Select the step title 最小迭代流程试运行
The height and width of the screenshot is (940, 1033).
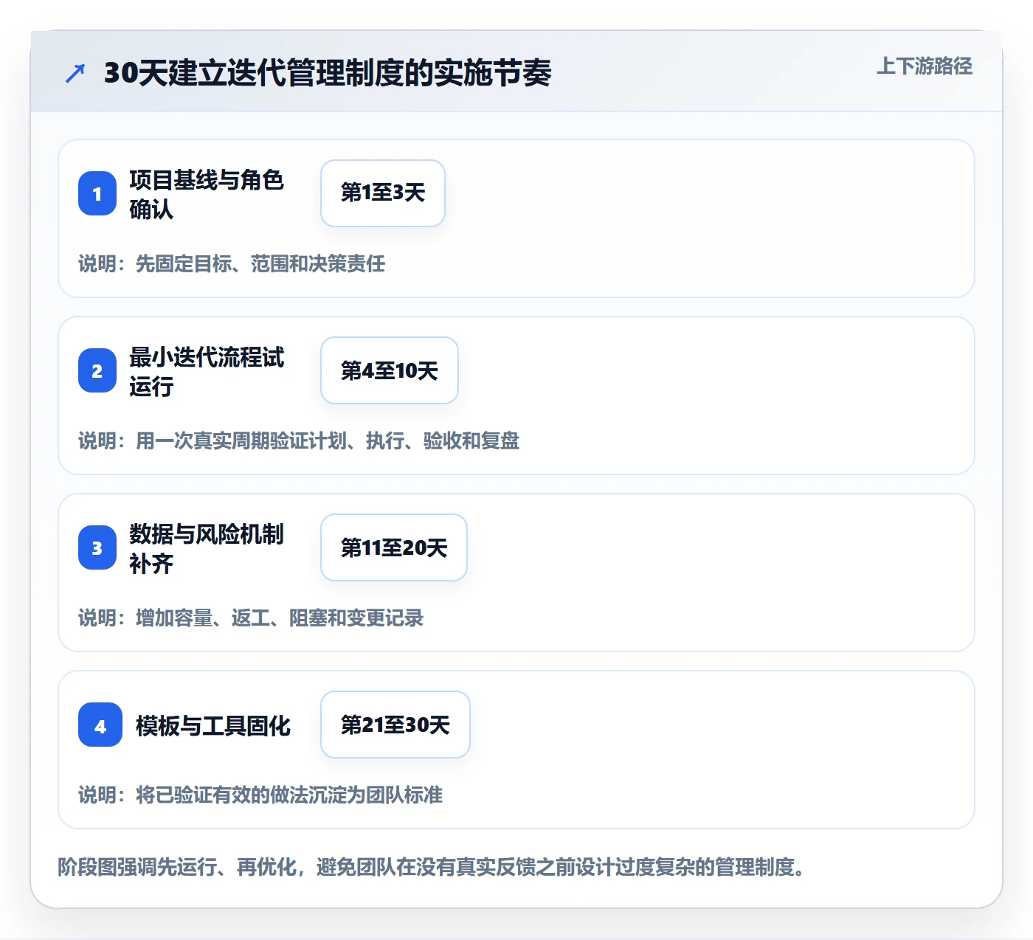pos(207,371)
